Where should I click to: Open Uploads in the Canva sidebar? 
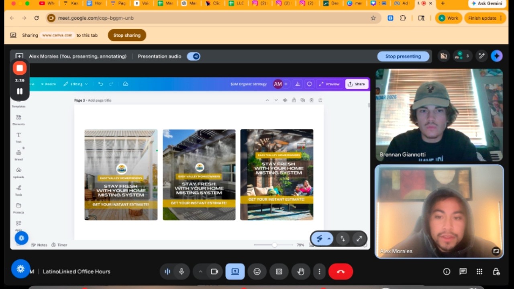pos(18,173)
